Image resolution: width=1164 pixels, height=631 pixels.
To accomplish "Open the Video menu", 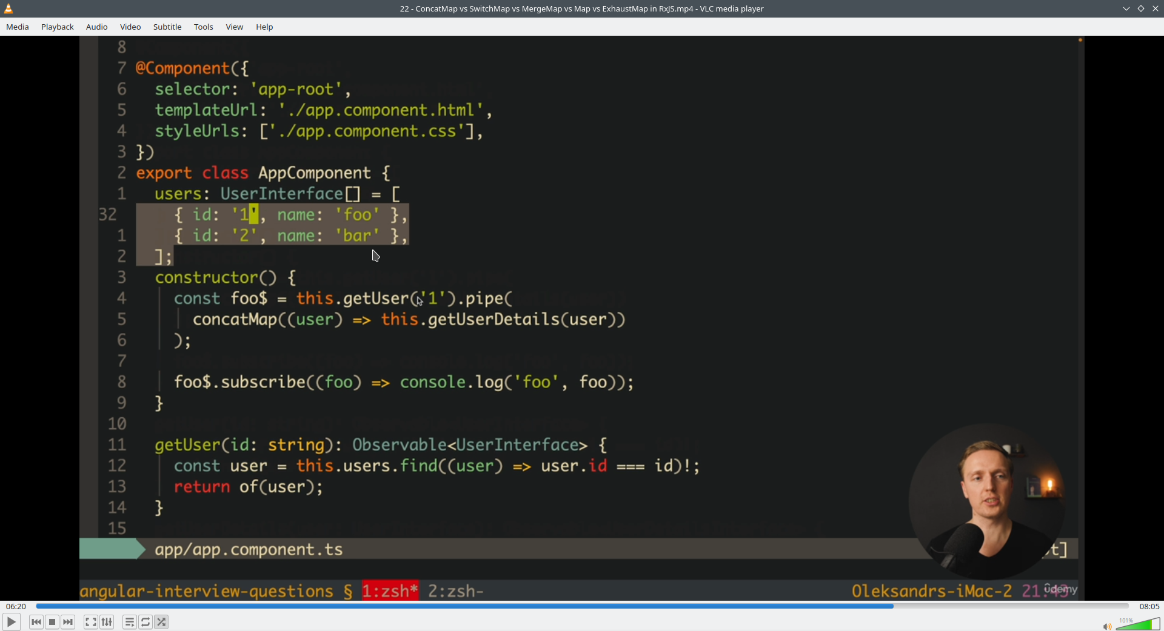I will pos(130,27).
